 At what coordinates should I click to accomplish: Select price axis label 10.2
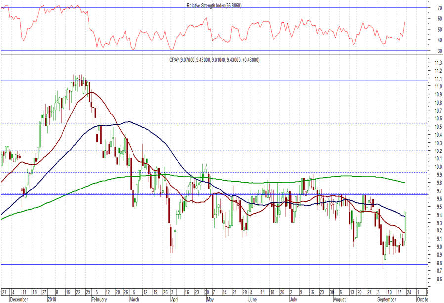pos(439,151)
